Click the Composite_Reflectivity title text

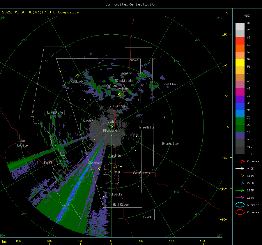point(131,4)
